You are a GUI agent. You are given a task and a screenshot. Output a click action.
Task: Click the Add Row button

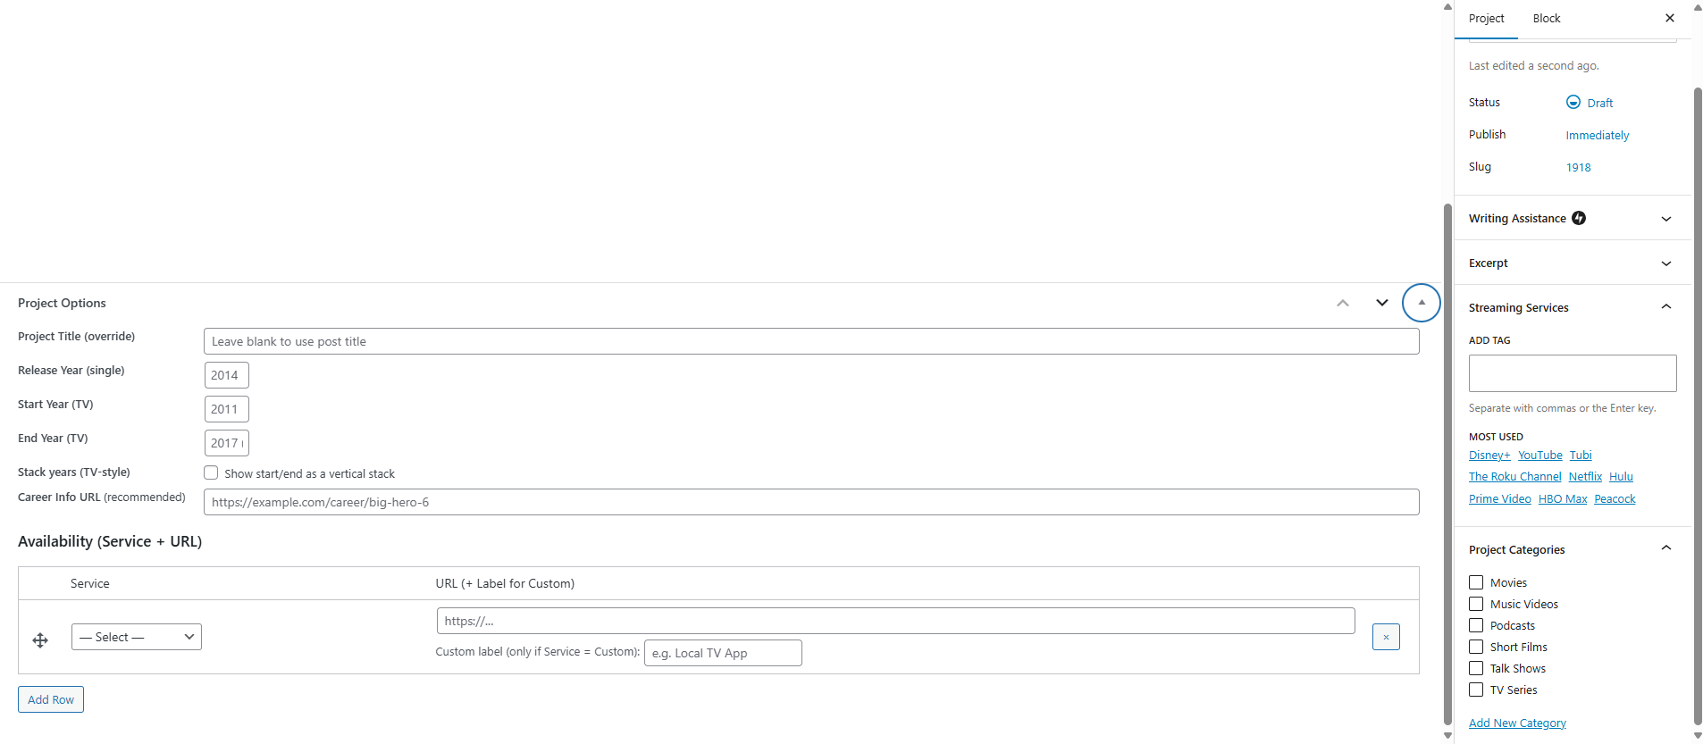coord(51,699)
